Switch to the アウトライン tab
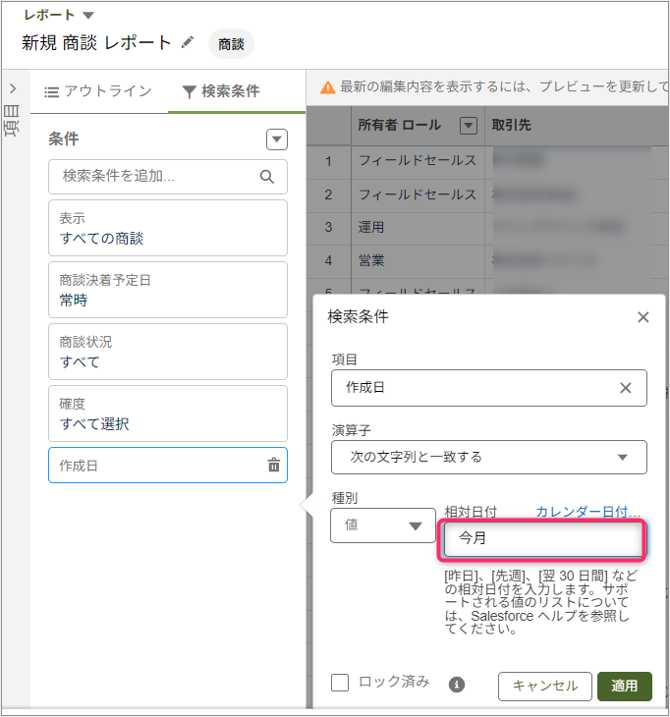This screenshot has height=717, width=670. pos(98,91)
